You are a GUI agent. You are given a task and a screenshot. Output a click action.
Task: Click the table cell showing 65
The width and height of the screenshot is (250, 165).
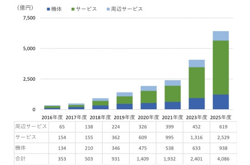tap(62, 126)
